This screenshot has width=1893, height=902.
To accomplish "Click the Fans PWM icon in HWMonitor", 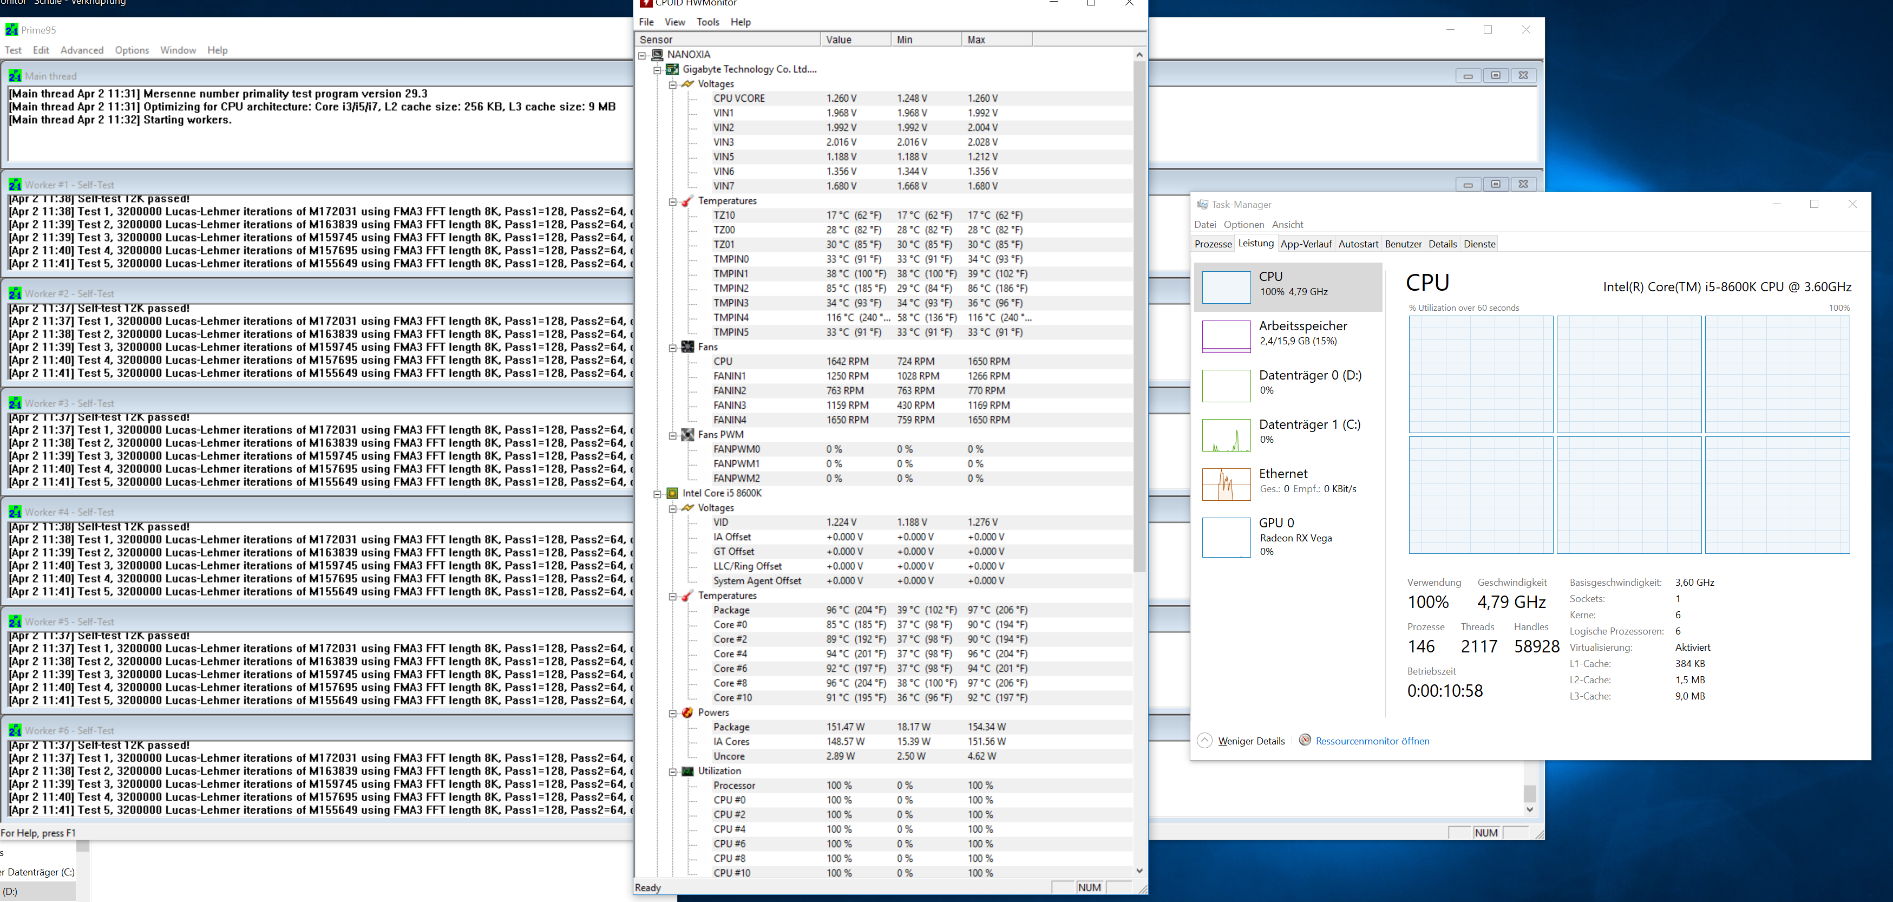I will coord(687,434).
